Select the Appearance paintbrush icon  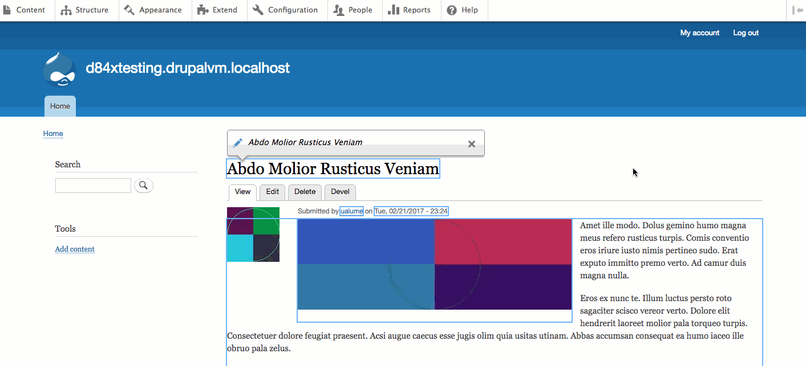click(x=129, y=10)
